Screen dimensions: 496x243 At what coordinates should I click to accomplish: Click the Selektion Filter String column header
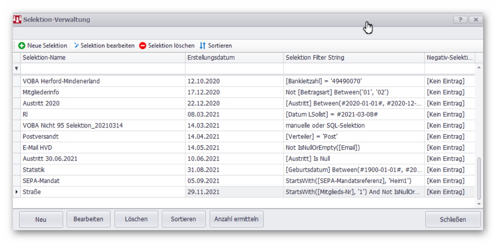[353, 58]
